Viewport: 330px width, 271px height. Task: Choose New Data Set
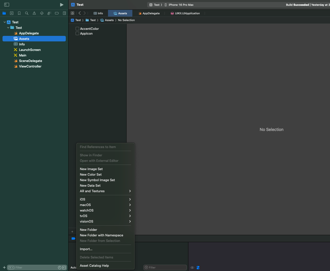point(105,186)
